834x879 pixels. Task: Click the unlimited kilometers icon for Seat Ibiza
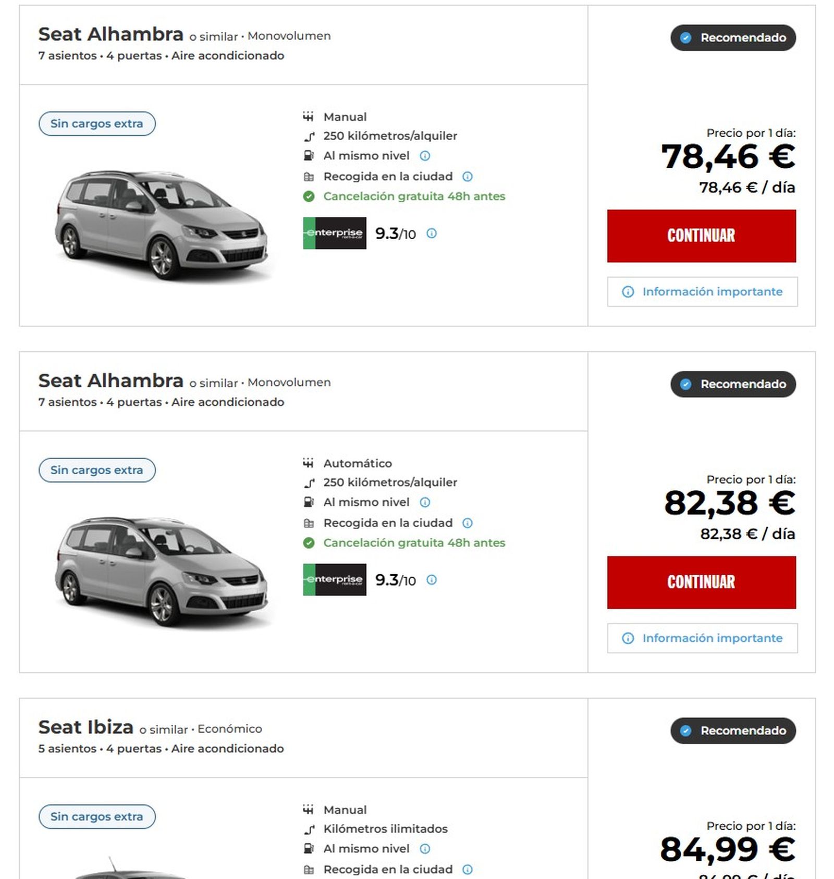309,828
